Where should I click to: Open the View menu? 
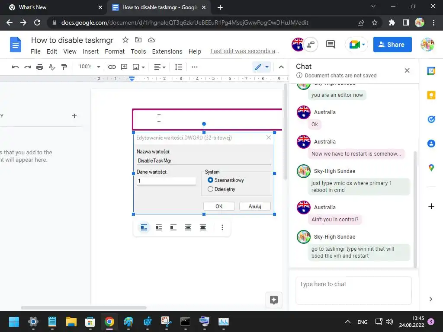[x=70, y=52]
